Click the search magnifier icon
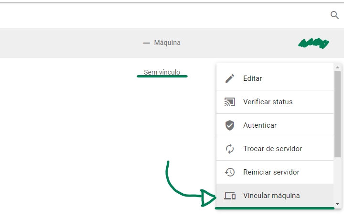Screen dimensions: 344x220 (x=334, y=15)
